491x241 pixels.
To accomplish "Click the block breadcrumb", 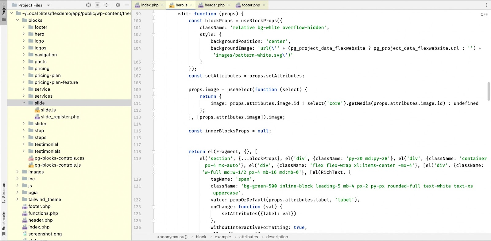I will point(201,237).
